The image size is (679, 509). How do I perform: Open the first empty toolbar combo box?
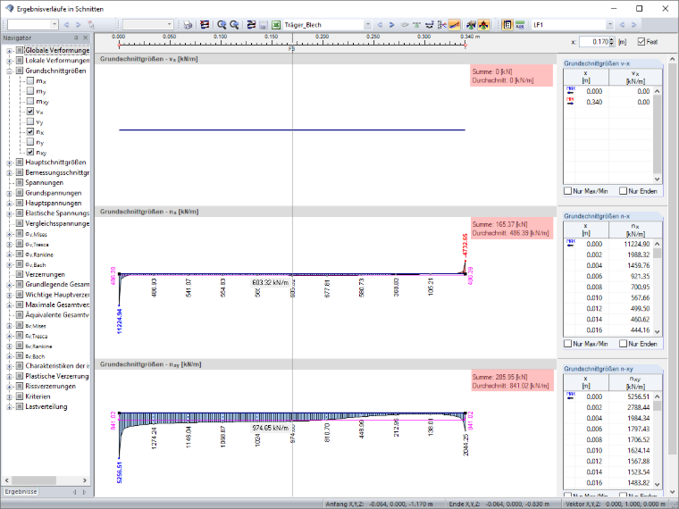[54, 25]
